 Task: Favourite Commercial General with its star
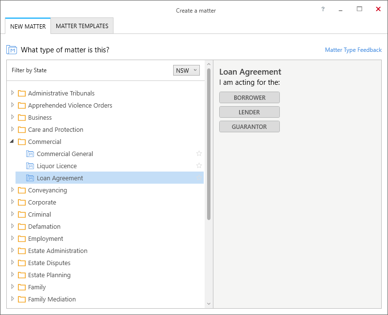[x=199, y=154]
